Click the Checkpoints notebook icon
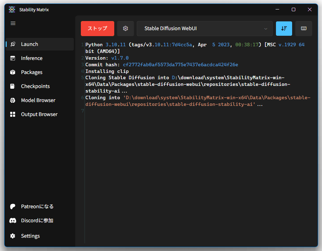This screenshot has width=322, height=251. point(13,86)
